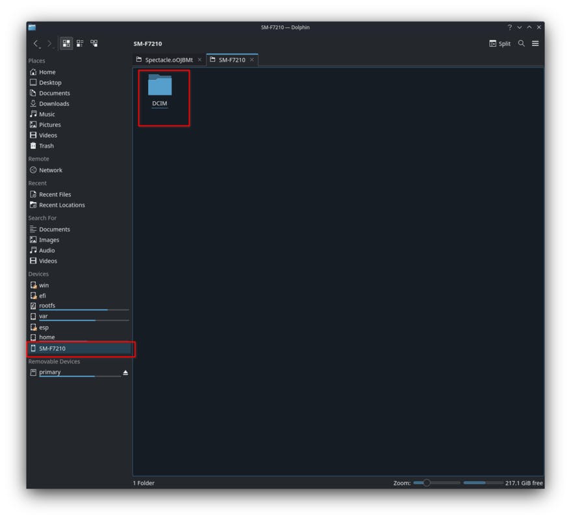This screenshot has height=520, width=571.
Task: Click the Split view button
Action: [x=500, y=44]
